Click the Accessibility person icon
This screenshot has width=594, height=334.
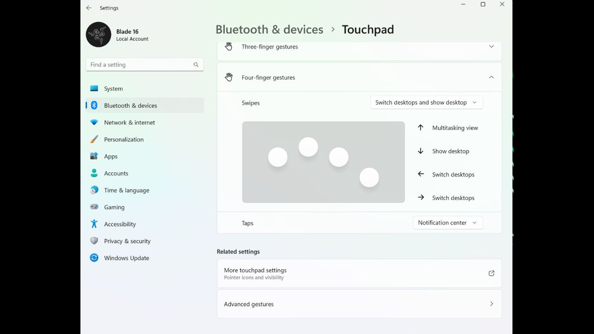click(94, 224)
